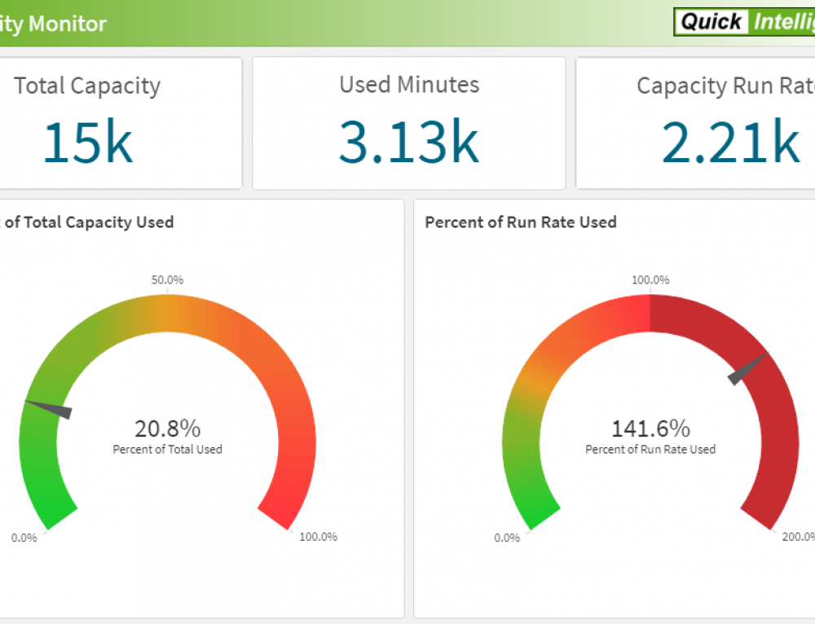The width and height of the screenshot is (815, 624).
Task: Click the 20.8% gauge reading
Action: (x=167, y=428)
